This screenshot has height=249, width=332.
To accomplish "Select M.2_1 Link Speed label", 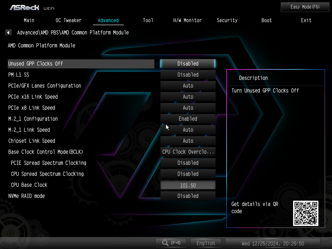I will coord(29,130).
